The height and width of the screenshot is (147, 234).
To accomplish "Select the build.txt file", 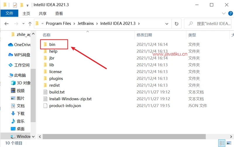I will [x=57, y=92].
